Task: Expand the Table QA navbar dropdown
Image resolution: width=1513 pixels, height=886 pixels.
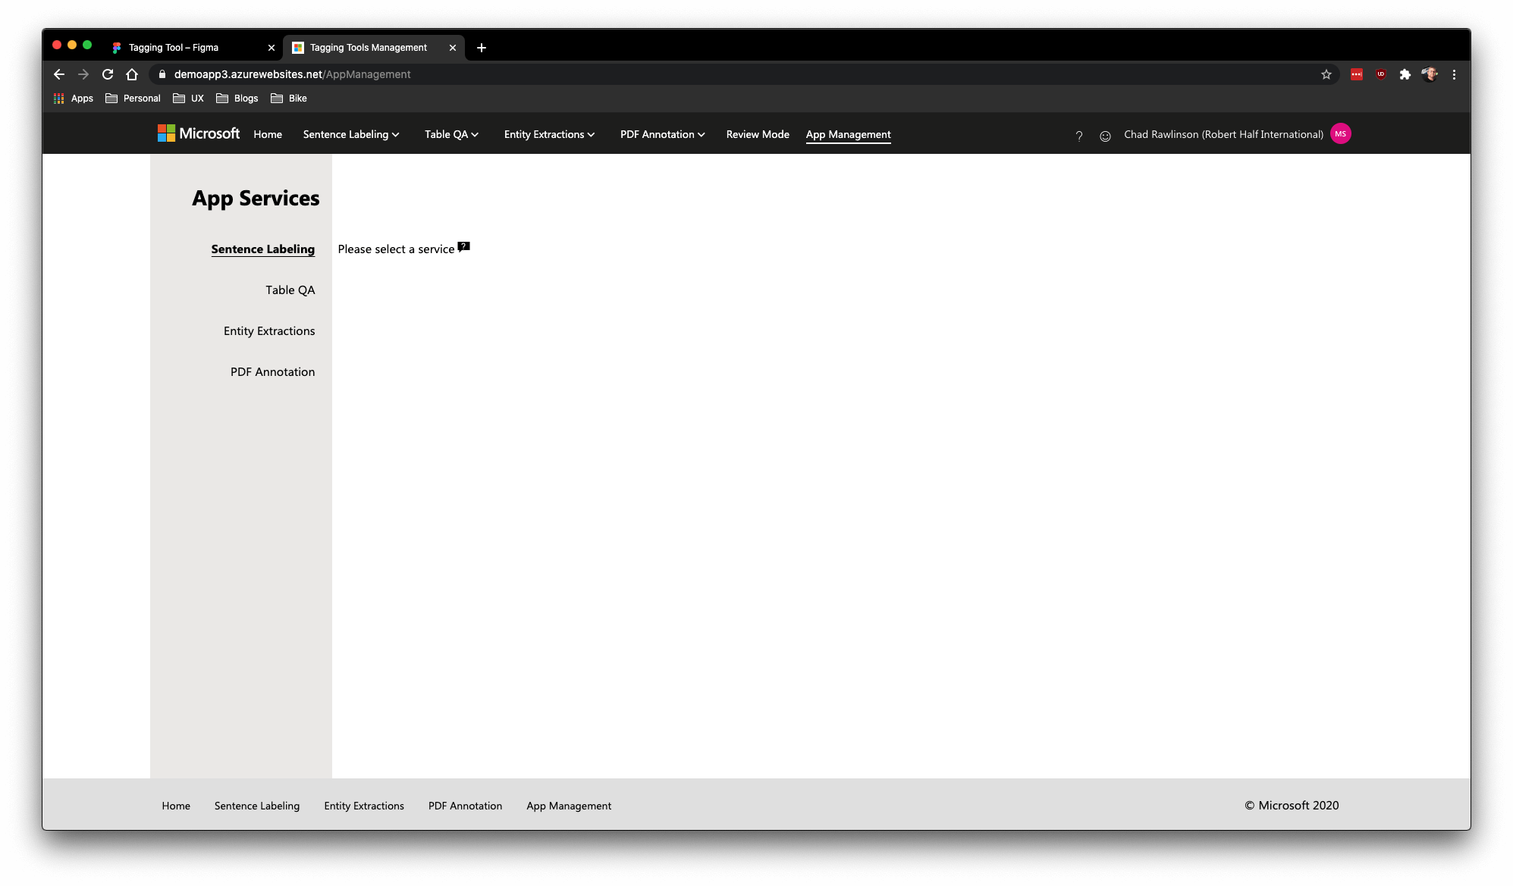Action: pos(451,134)
